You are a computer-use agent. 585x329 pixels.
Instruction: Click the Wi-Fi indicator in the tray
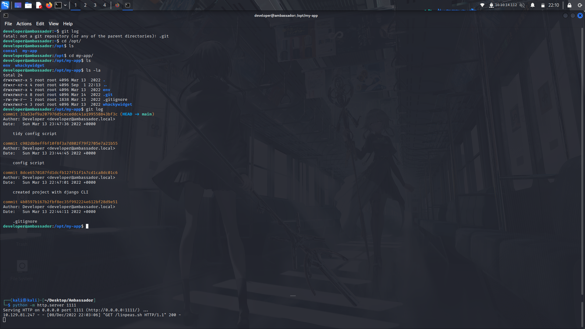coord(482,5)
